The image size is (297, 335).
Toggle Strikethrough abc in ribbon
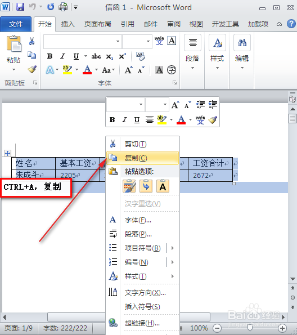(96, 56)
